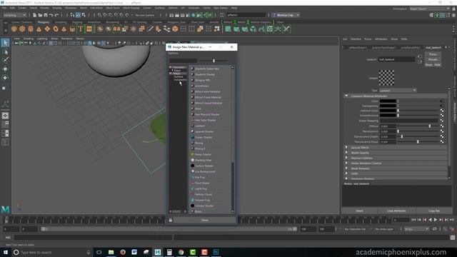
Task: Pick the Multi-Cut knife shelf icon
Action: [150, 29]
